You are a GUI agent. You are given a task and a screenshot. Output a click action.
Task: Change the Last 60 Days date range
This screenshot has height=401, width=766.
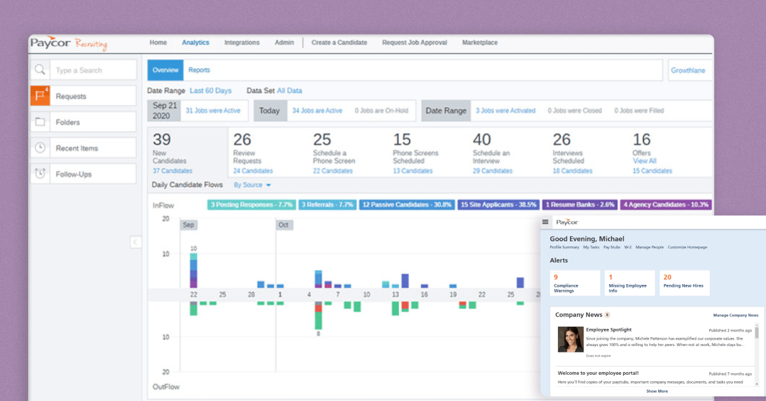[x=210, y=91]
